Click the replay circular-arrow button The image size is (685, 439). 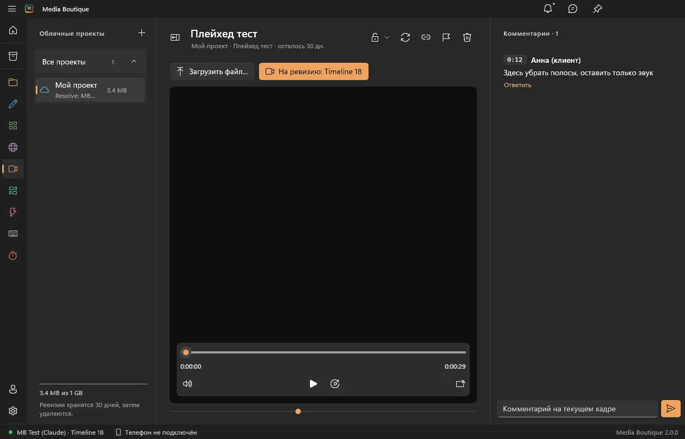point(335,384)
